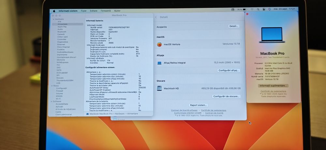Select Ethernet in the sidebar
The image size is (326, 150).
[61, 44]
